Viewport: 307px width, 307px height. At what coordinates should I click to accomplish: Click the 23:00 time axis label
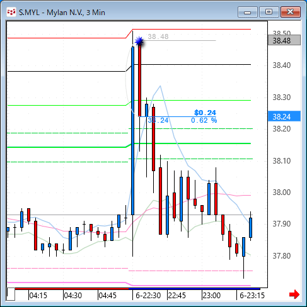pos(211,296)
